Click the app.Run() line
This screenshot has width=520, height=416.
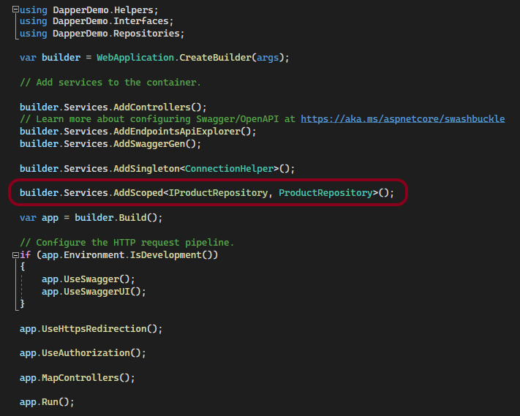coord(47,402)
